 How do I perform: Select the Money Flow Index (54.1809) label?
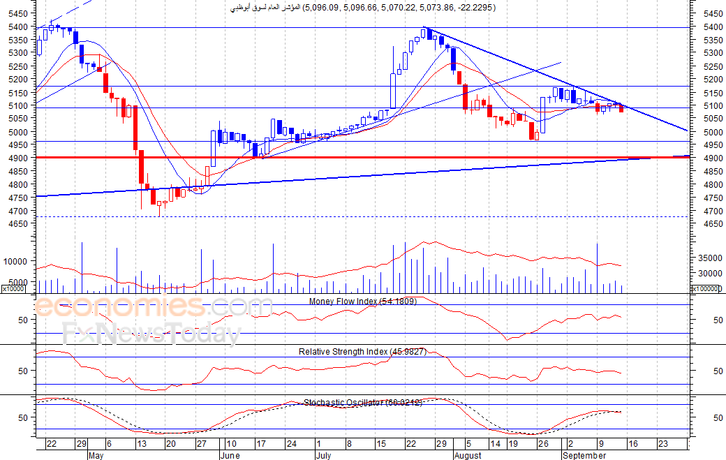coord(363,302)
